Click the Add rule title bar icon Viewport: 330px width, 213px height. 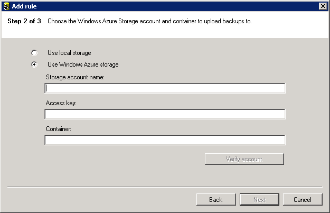pos(6,5)
